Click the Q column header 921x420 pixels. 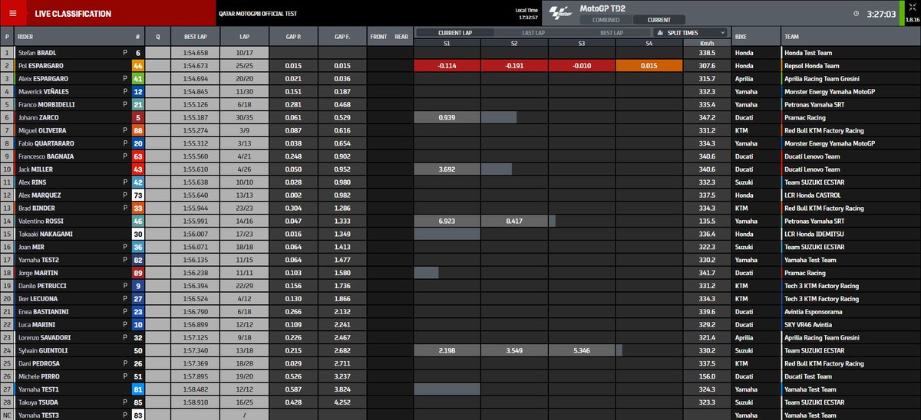(x=158, y=37)
